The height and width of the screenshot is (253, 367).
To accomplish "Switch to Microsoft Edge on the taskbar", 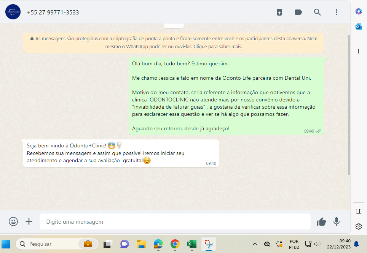I will (x=158, y=244).
